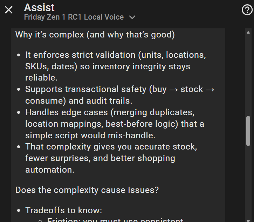
Task: Click the "simple script would mis-handle" line
Action: pos(90,135)
